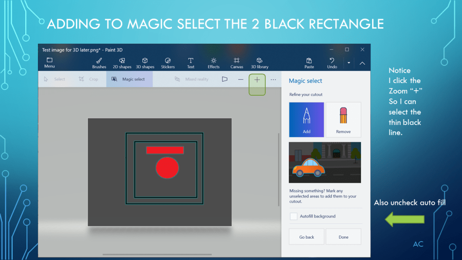This screenshot has width=462, height=260.
Task: Undo the last action
Action: [332, 63]
